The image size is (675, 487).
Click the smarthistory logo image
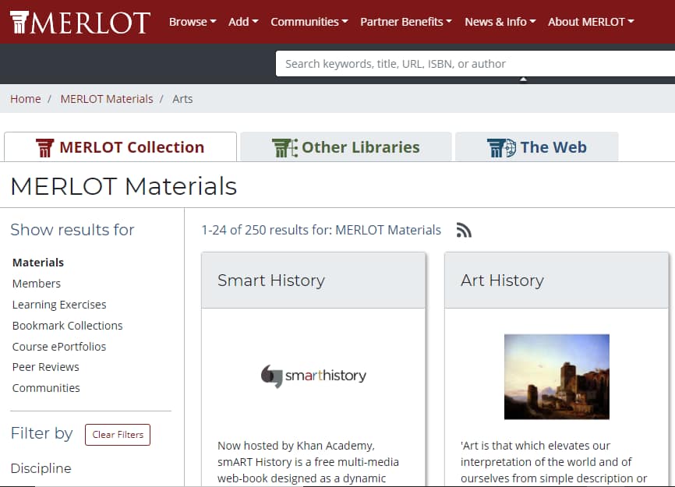(313, 376)
